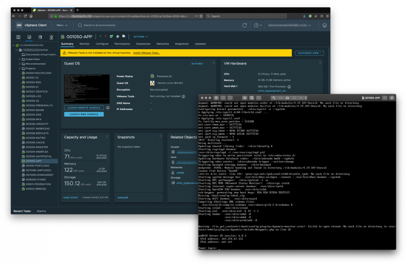Viewport: 406px width, 263px height.
Task: Open the Networking inventory view icon
Action: point(51,37)
